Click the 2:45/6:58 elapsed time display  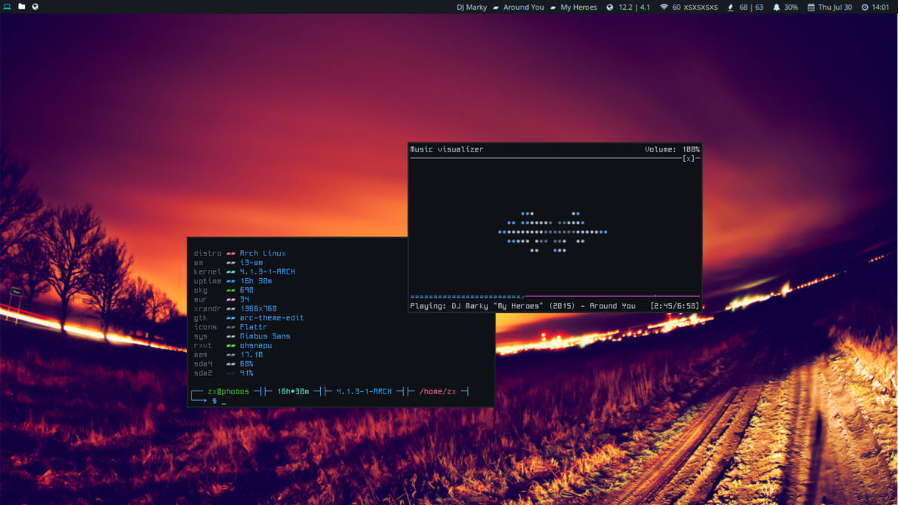[675, 306]
